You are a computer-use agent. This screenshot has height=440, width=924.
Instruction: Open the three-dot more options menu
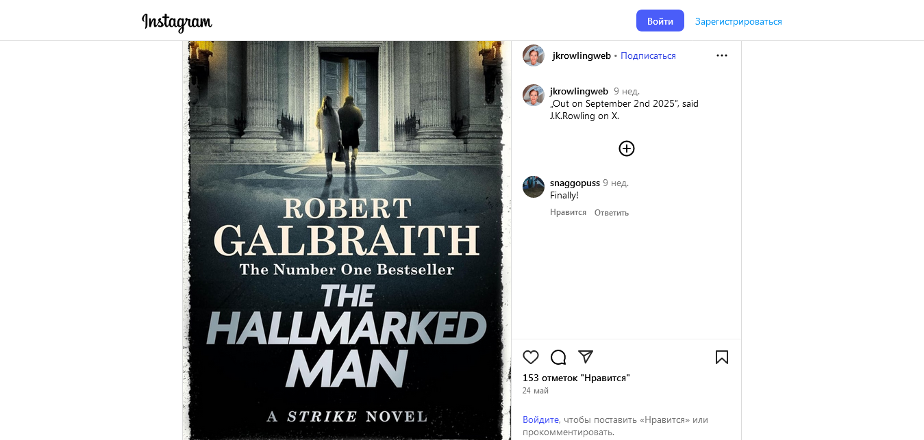[x=722, y=55]
